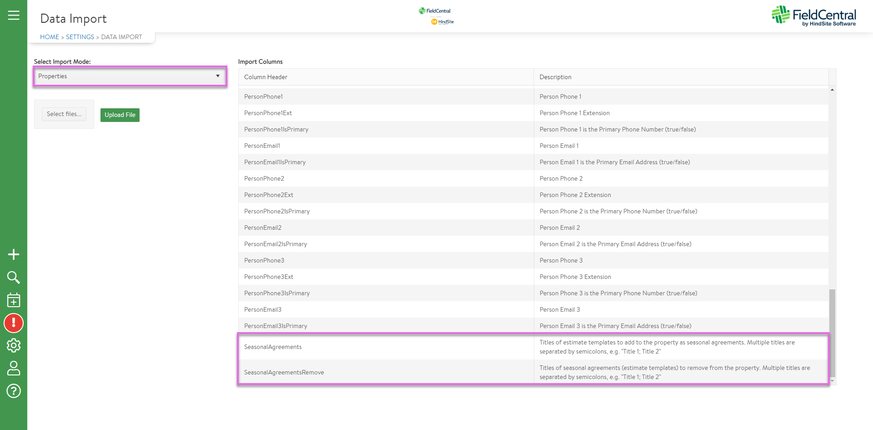Click the Upload File button
This screenshot has height=430, width=873.
pyautogui.click(x=120, y=115)
